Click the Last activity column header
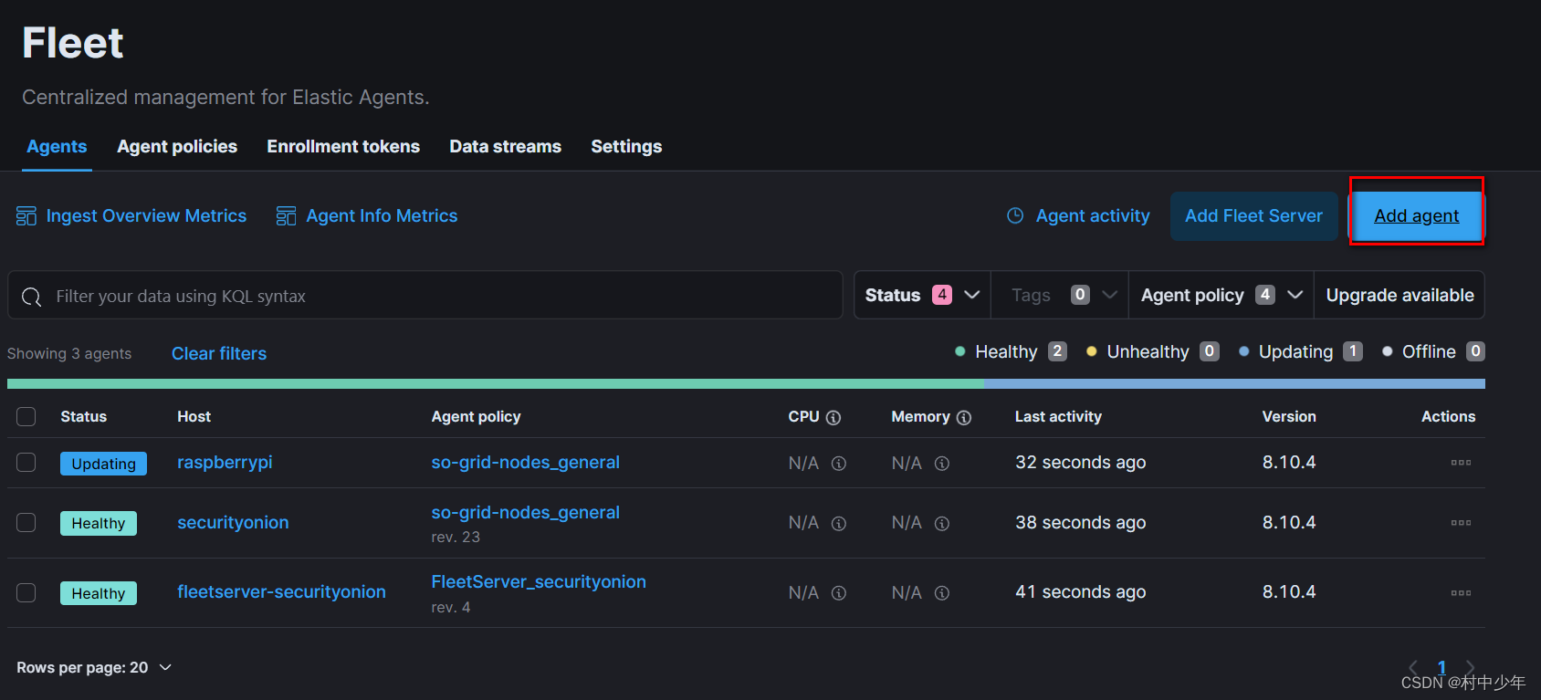1541x700 pixels. pos(1058,417)
